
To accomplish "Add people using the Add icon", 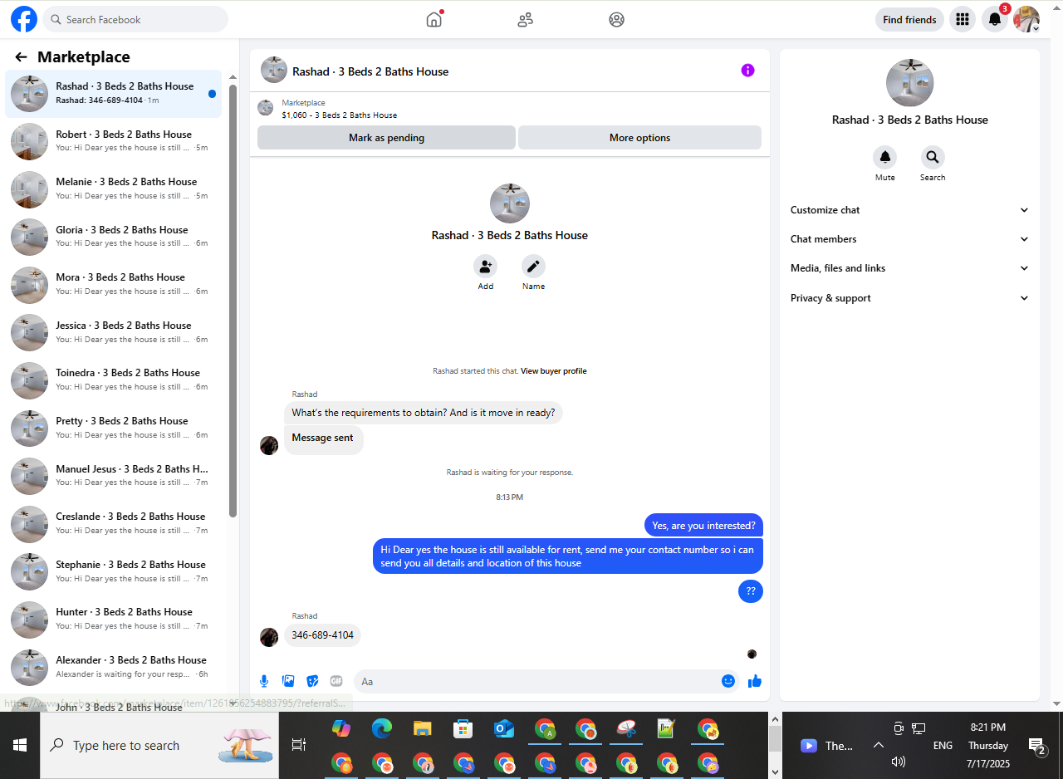I will (x=486, y=267).
